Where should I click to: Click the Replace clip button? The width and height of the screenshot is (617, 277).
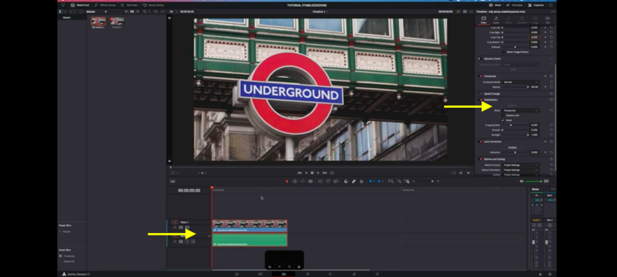pyautogui.click(x=336, y=181)
